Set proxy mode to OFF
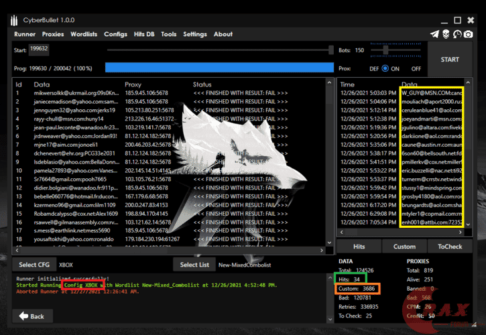The height and width of the screenshot is (335, 486). (x=416, y=68)
